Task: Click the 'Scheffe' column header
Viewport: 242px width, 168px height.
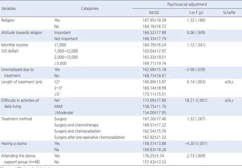Action: tap(229, 13)
